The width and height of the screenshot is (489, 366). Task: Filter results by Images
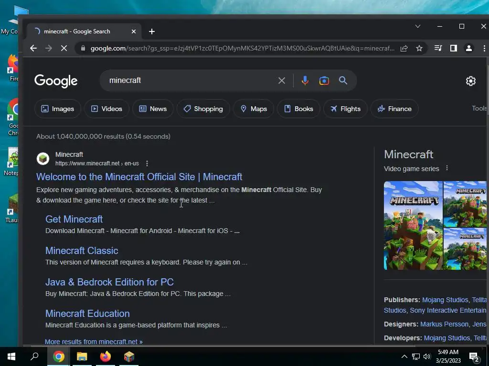tap(58, 109)
